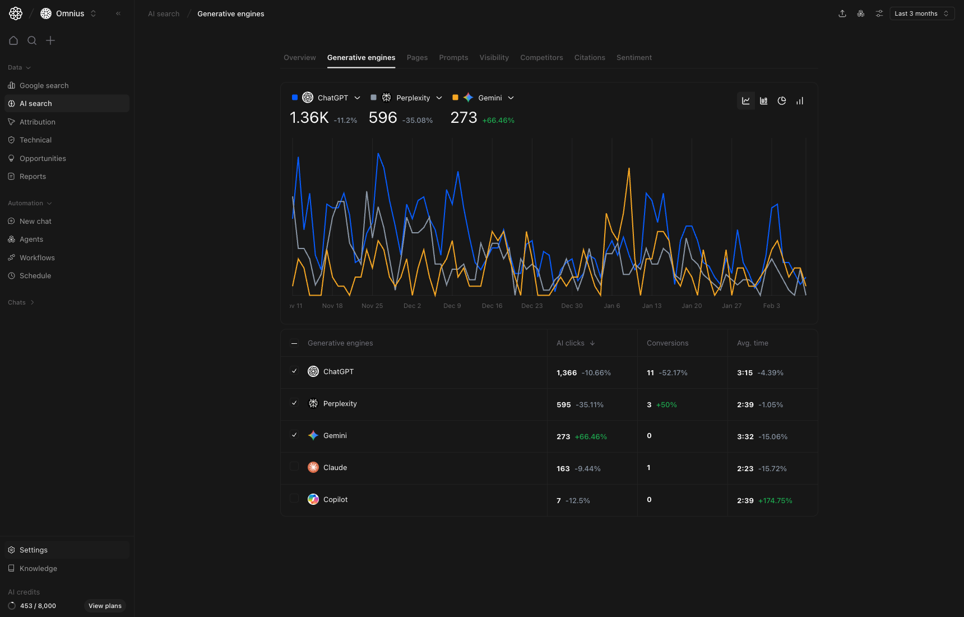Open the search icon in the left sidebar
This screenshot has height=617, width=964.
(32, 40)
